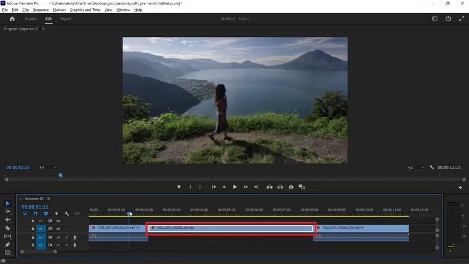This screenshot has height=264, width=469.
Task: Open the Sequence menu
Action: pos(41,10)
